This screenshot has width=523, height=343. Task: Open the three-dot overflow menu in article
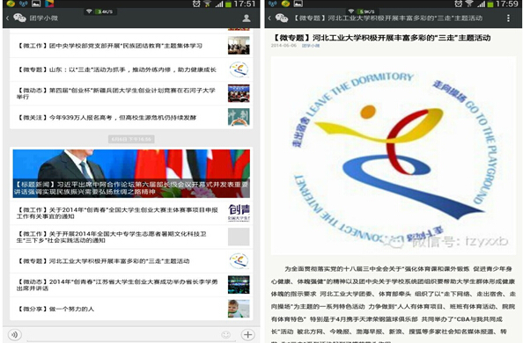(508, 18)
